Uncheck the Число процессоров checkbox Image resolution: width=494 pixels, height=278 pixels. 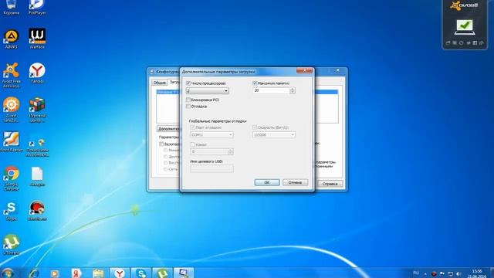coord(188,83)
